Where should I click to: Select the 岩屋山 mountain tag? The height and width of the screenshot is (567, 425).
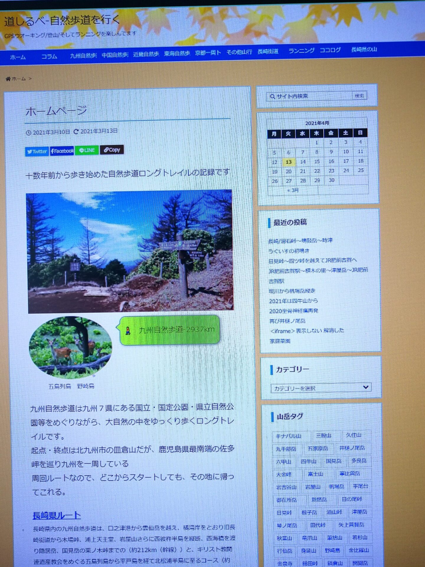click(x=313, y=486)
